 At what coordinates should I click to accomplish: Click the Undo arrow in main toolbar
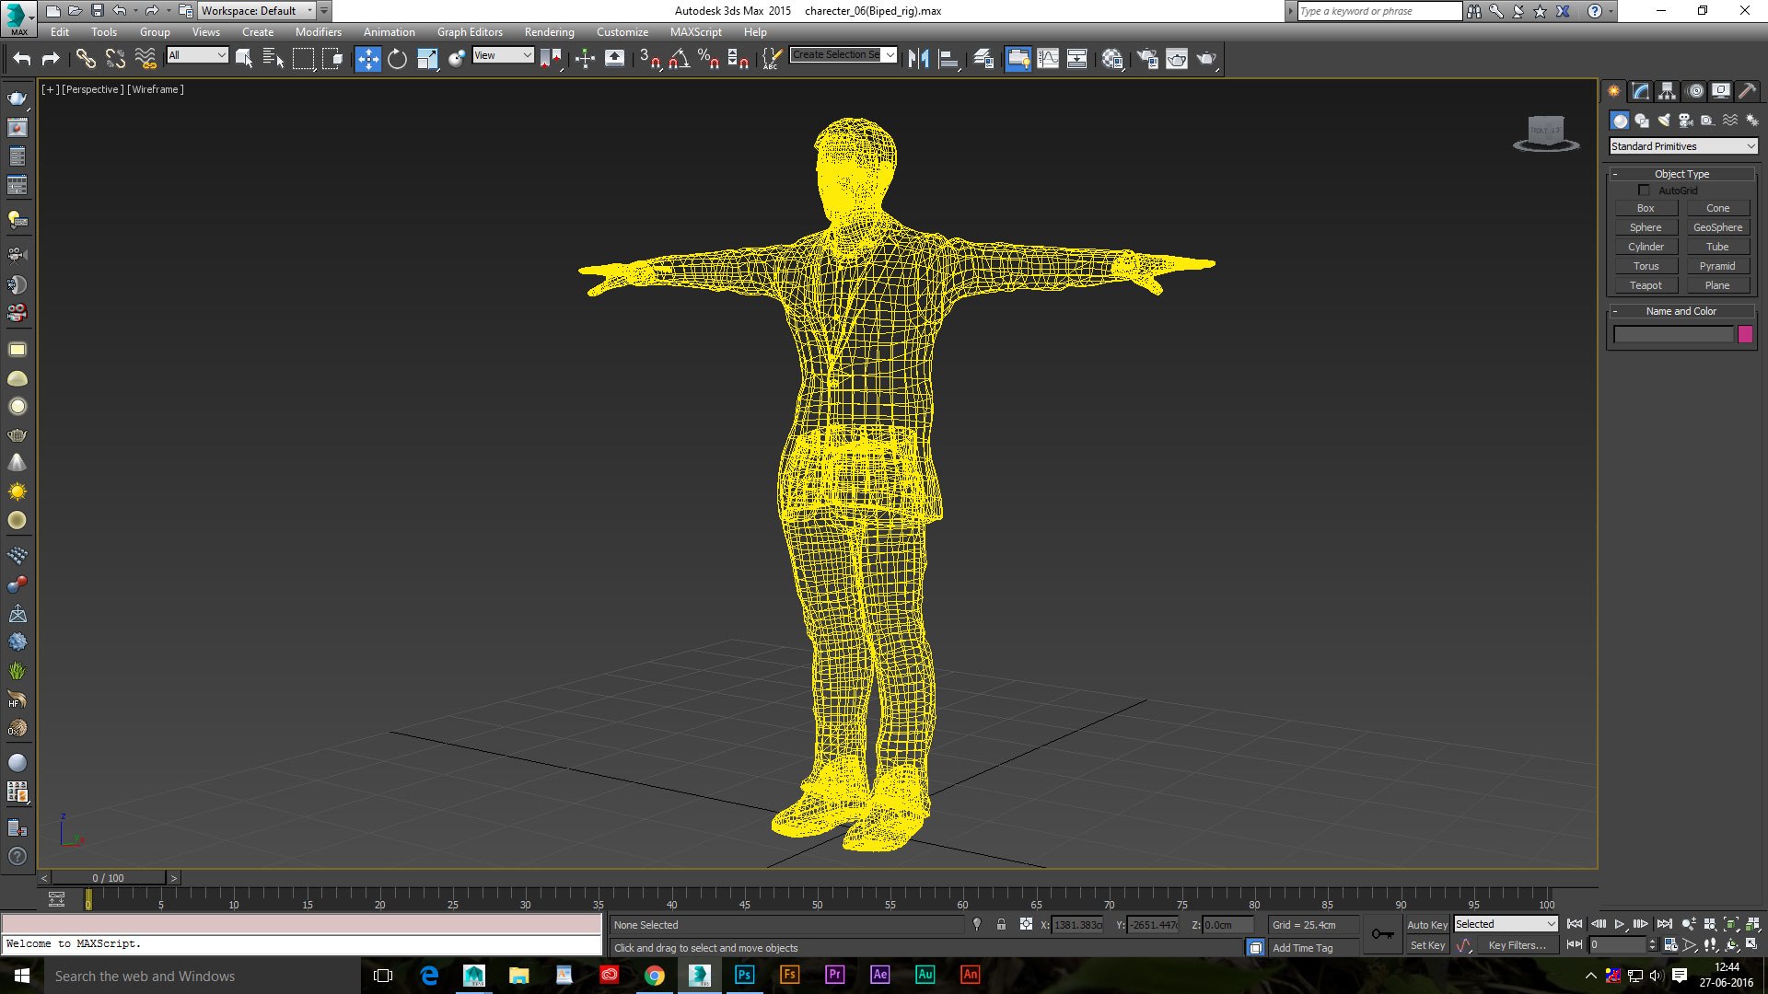pos(22,59)
